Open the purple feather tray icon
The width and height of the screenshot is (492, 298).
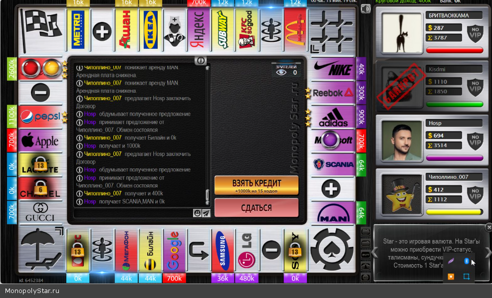(x=451, y=261)
